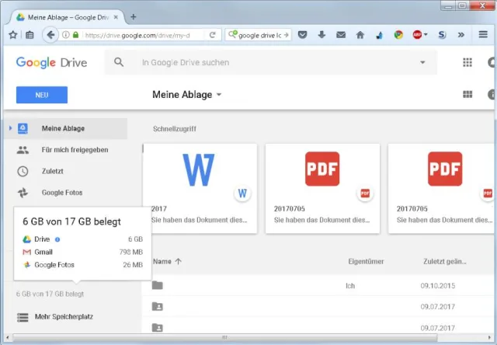Expand Meine Ablage tree arrow in sidebar
This screenshot has width=497, height=345.
9,128
